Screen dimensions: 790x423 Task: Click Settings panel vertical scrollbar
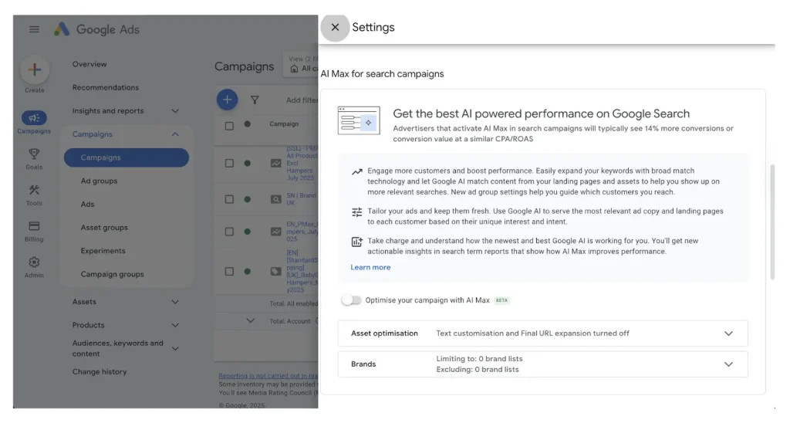click(771, 222)
